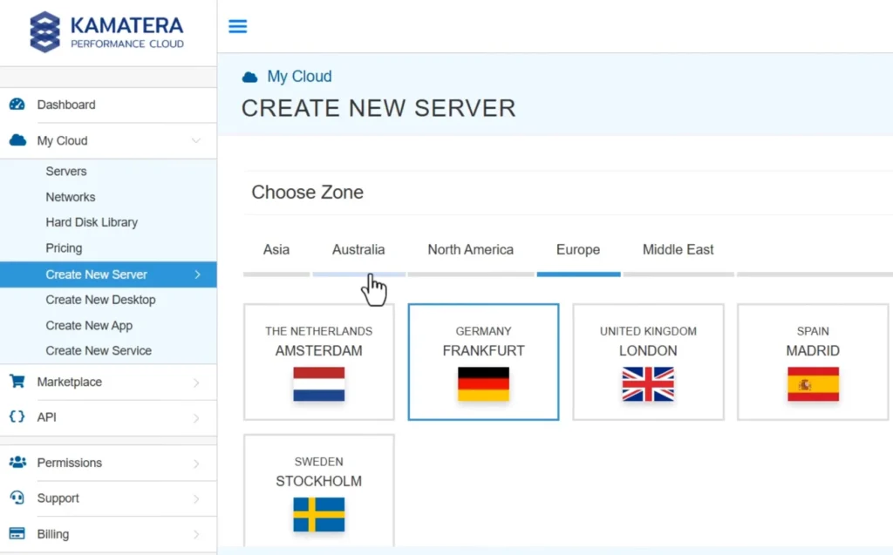Select the Germany Frankfurt zone
This screenshot has width=893, height=555.
483,362
